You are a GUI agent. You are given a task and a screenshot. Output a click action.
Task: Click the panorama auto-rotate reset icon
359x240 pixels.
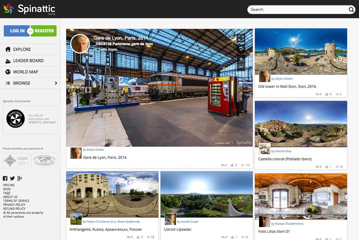tap(241, 49)
